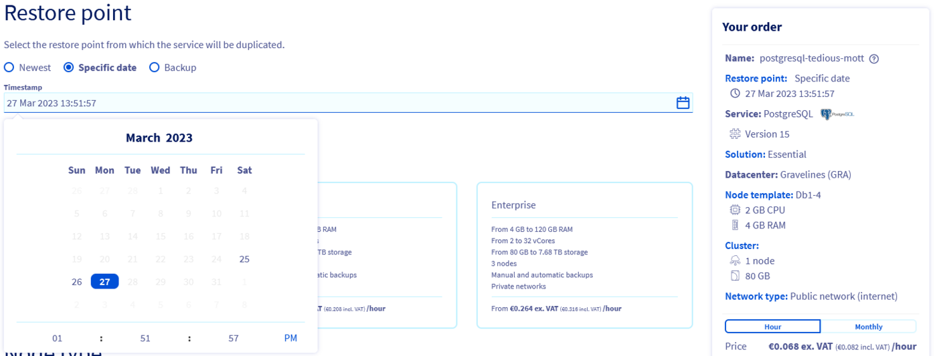Click the clock icon beside restore timestamp
Screen dimensions: 937x356
tap(735, 94)
